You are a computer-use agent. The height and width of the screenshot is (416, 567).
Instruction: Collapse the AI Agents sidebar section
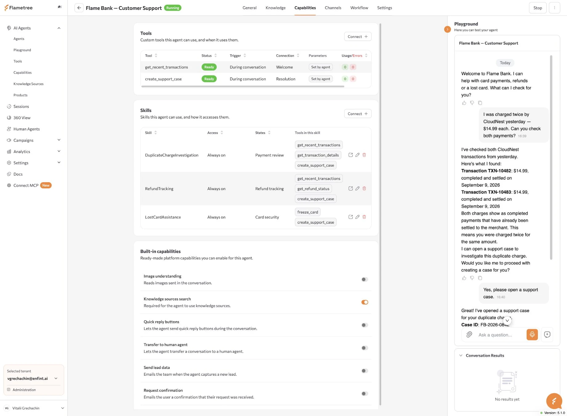(59, 28)
